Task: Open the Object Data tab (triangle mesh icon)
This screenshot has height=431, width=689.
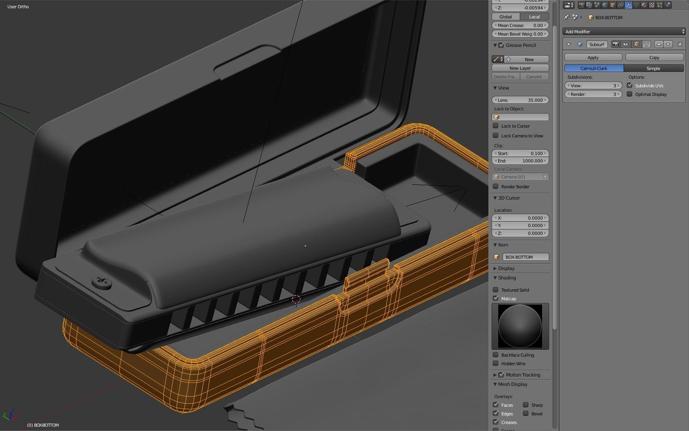Action: pos(636,5)
